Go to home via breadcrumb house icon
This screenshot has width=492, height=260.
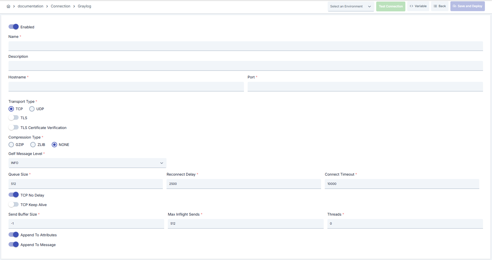[8, 6]
